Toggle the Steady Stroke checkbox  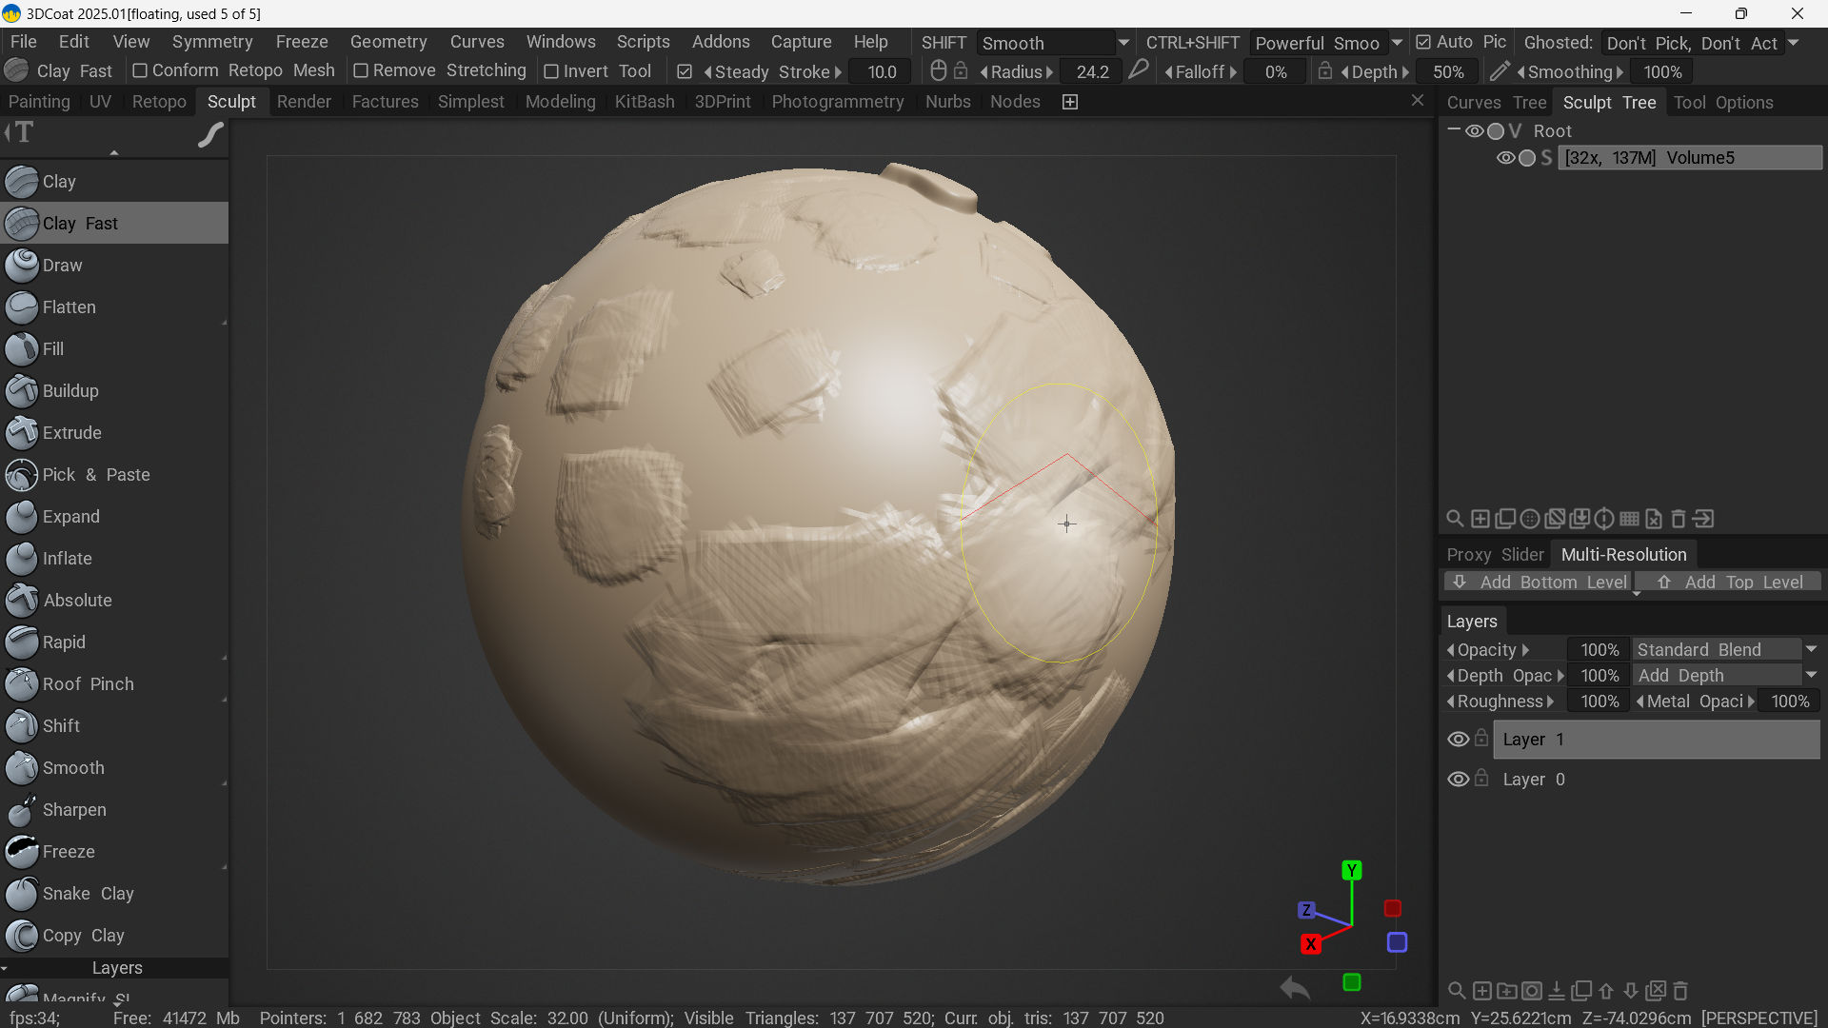686,71
